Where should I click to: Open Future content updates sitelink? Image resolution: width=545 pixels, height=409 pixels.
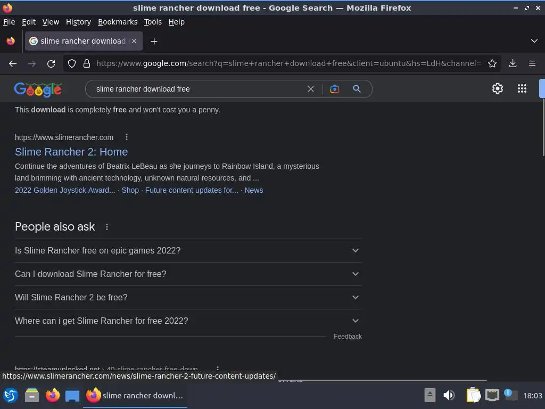pyautogui.click(x=192, y=190)
